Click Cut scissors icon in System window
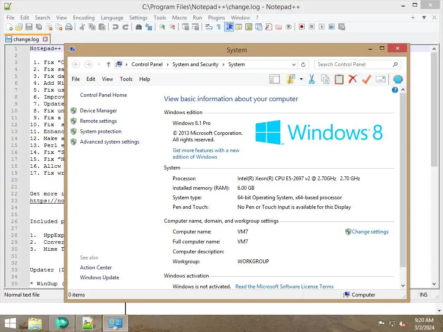443x332 pixels. tap(311, 80)
